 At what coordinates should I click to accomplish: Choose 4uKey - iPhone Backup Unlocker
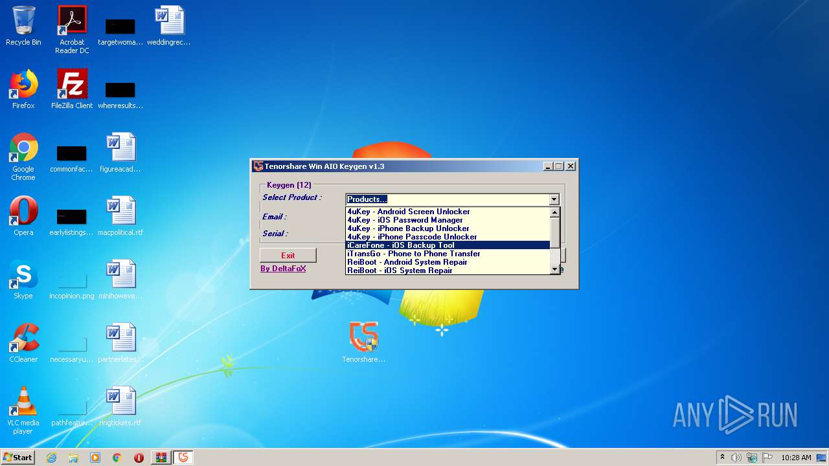coord(448,228)
